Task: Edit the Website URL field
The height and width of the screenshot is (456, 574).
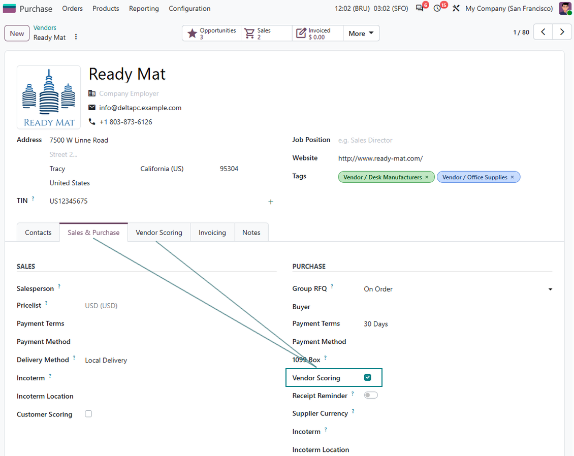Action: (445, 158)
